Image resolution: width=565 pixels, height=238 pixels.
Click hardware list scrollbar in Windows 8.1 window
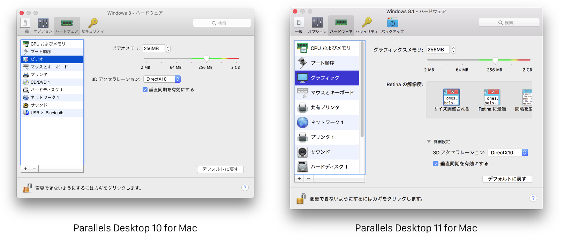pyautogui.click(x=362, y=89)
